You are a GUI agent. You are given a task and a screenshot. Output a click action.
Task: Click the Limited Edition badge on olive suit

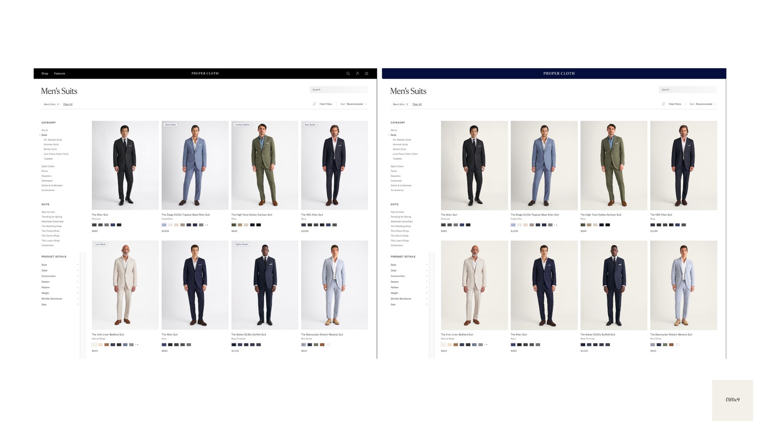(242, 125)
